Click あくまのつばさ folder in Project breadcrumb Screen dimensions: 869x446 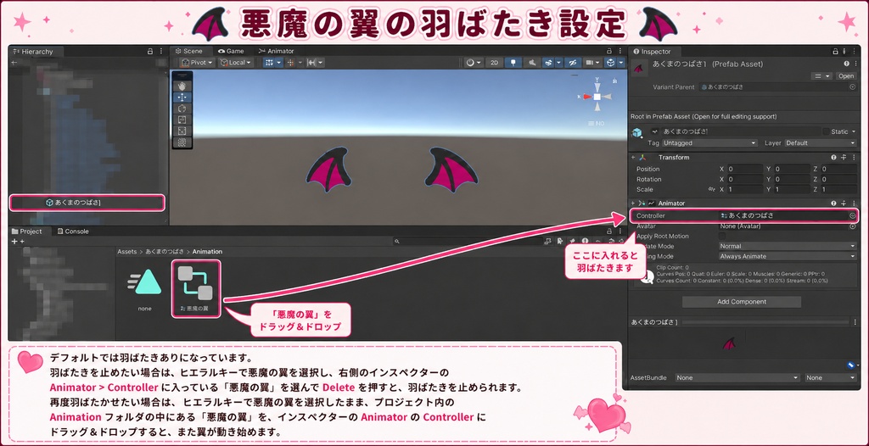click(x=165, y=252)
